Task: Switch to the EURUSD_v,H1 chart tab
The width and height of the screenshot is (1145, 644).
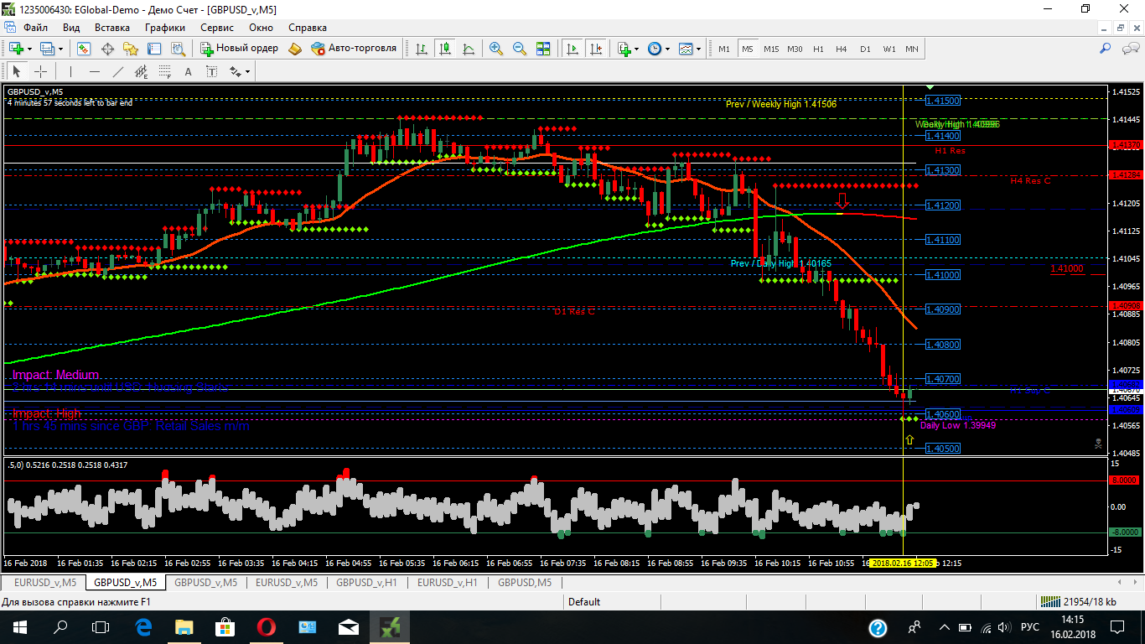Action: pyautogui.click(x=447, y=582)
